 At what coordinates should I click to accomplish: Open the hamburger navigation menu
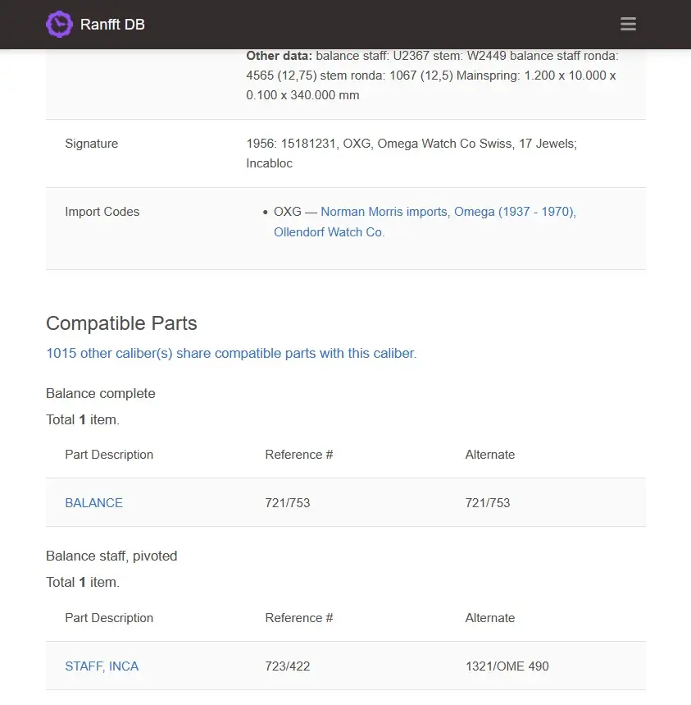click(628, 25)
